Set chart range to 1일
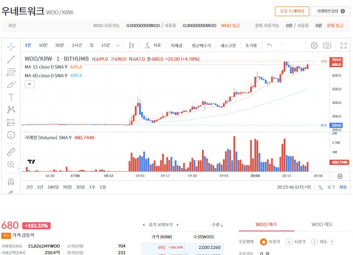The image size is (353, 255). (x=103, y=187)
